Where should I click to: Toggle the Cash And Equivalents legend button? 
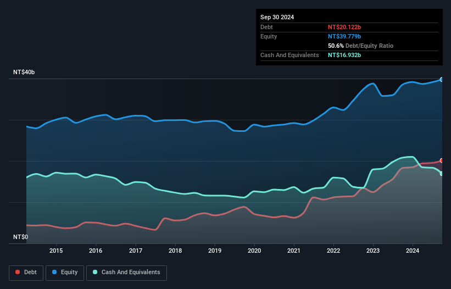point(126,273)
